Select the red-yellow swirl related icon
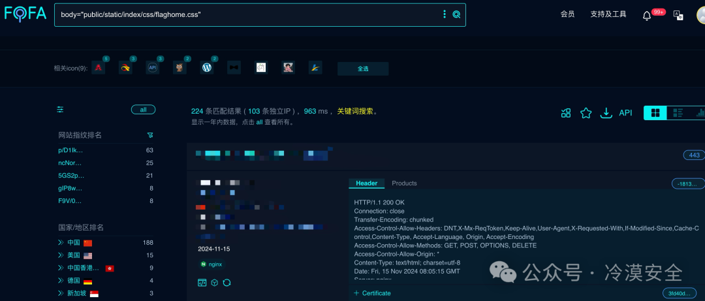Viewport: 705px width, 301px height. click(125, 68)
